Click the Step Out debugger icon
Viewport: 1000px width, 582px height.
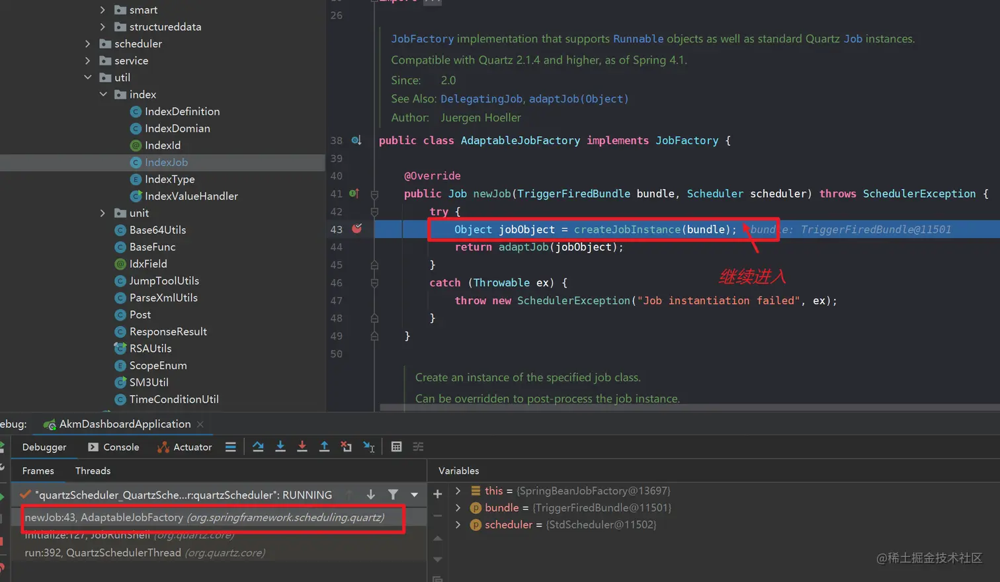click(324, 447)
